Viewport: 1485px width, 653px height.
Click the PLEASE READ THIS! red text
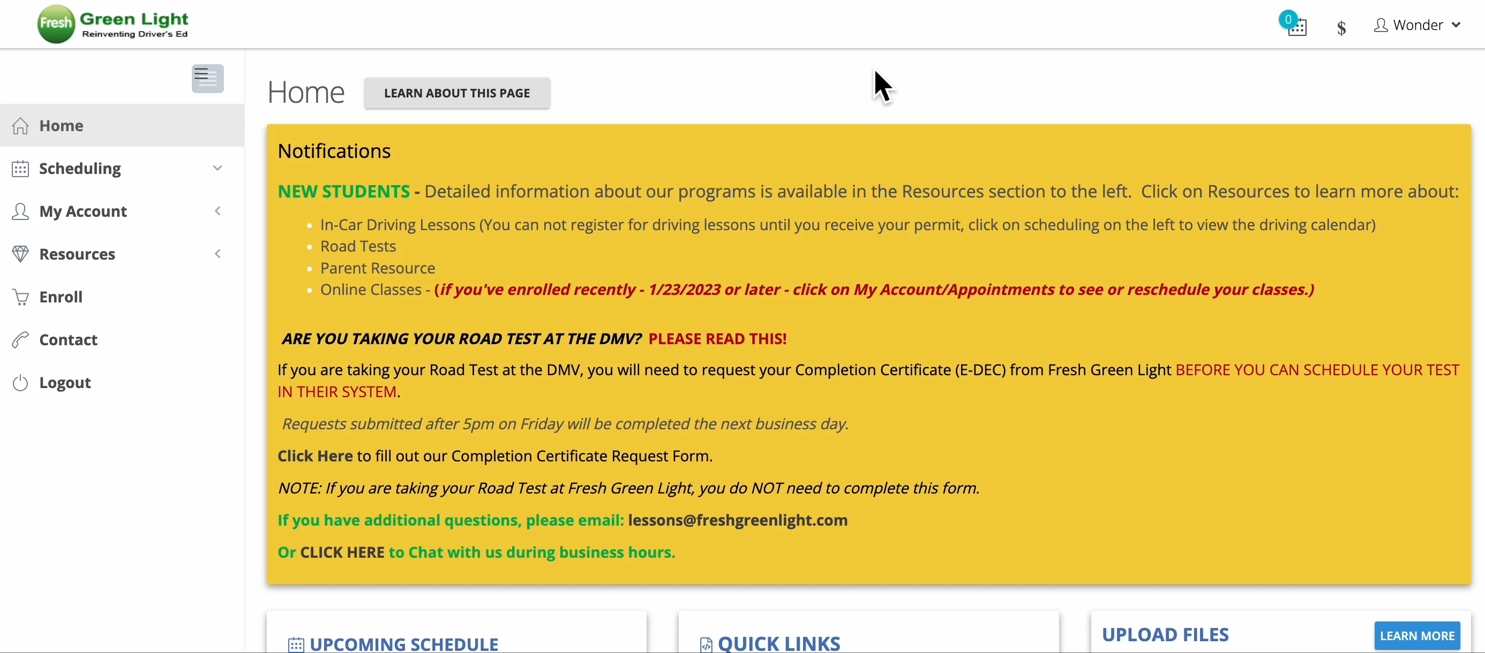[717, 339]
